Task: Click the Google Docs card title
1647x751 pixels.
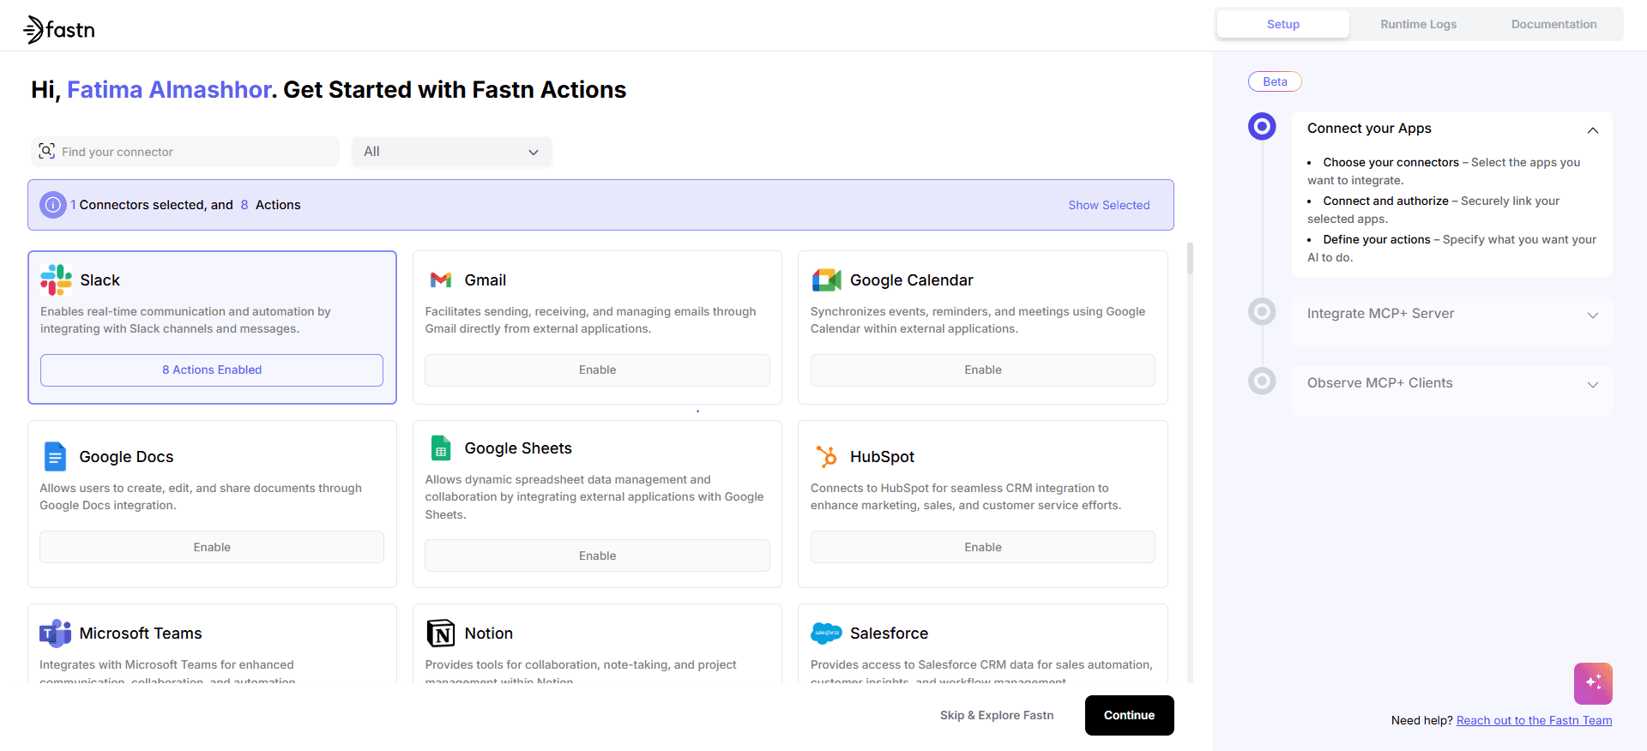Action: [x=127, y=457]
